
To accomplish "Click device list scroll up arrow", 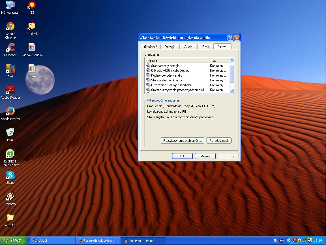I will click(232, 60).
